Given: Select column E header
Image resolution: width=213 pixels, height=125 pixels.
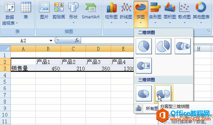Looking at the screenshot, I should coord(123,49).
